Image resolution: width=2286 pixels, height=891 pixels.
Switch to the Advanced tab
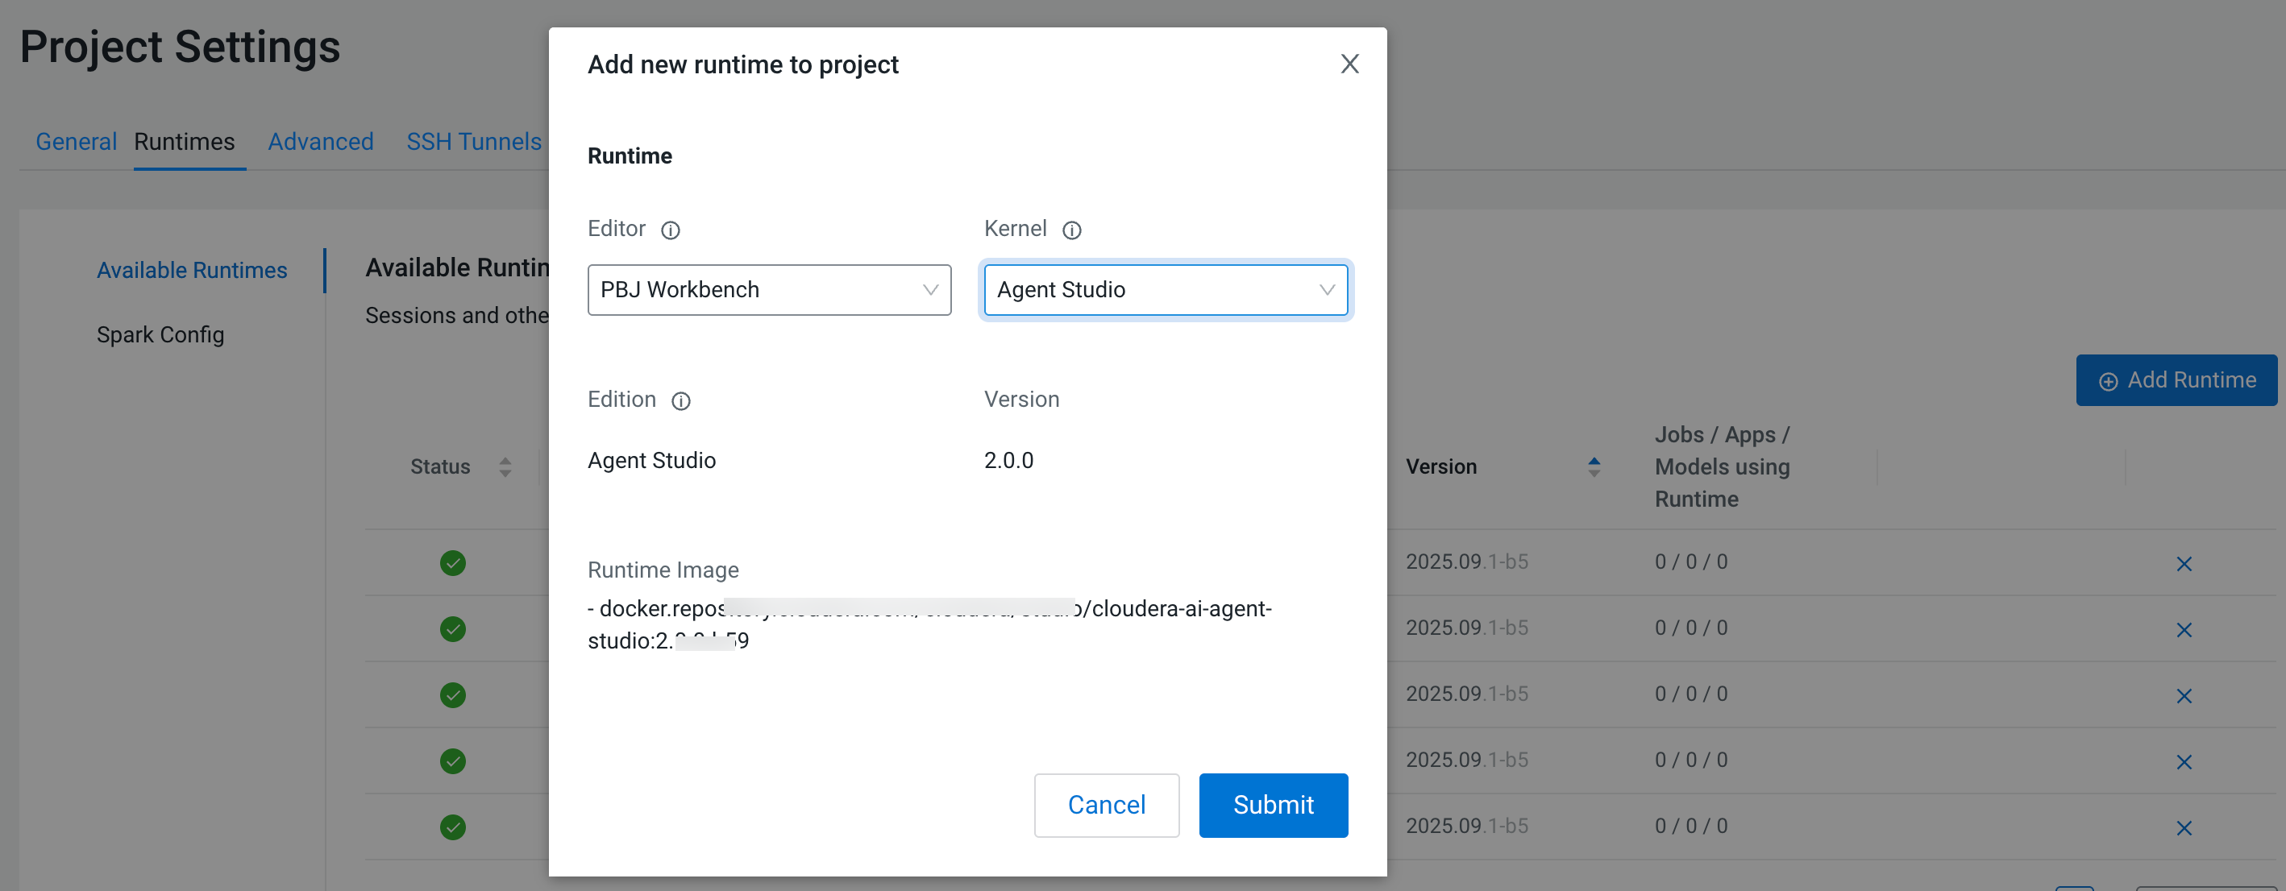coord(320,142)
